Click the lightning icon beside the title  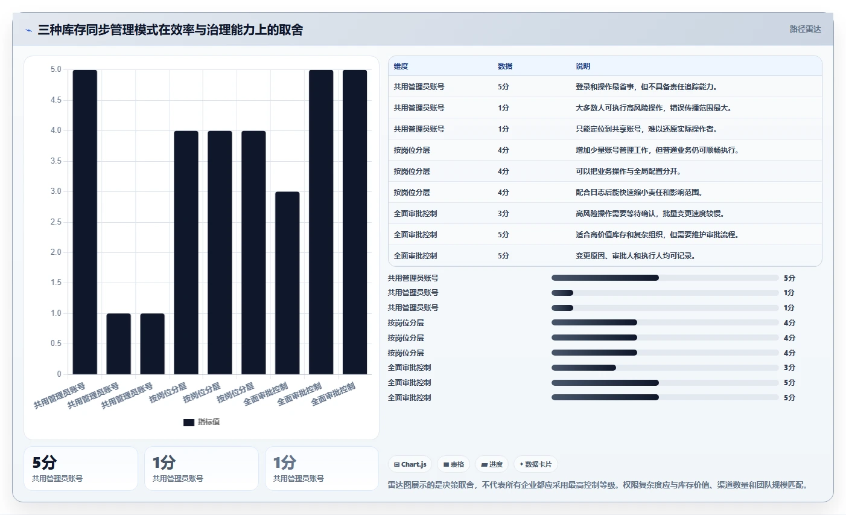click(x=28, y=30)
